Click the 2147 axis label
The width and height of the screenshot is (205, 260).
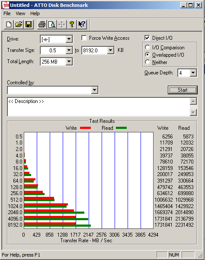[x=88, y=235]
